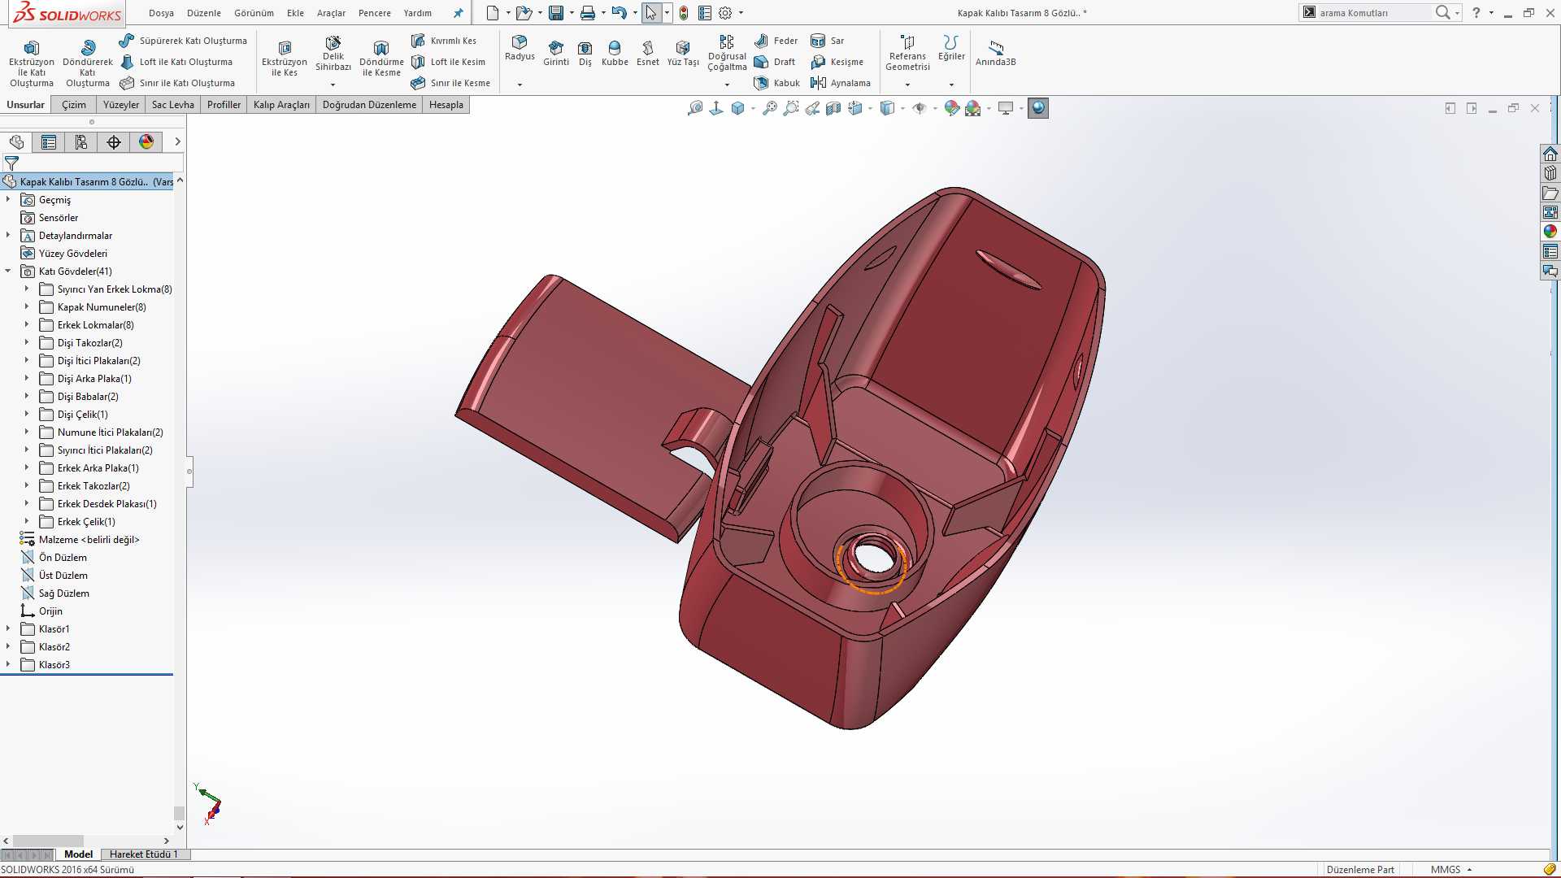This screenshot has width=1561, height=878.
Task: Select the Feder rib tool
Action: point(776,41)
